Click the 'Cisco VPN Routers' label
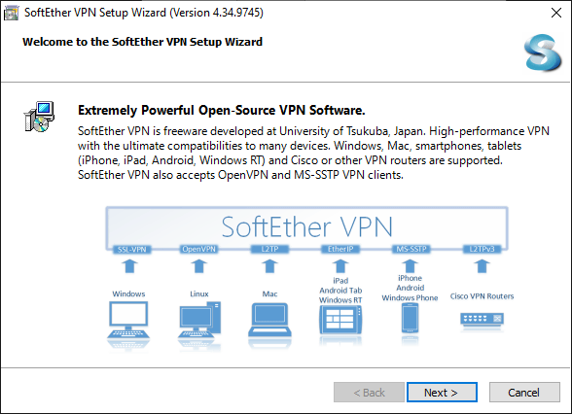Image resolution: width=572 pixels, height=414 pixels. 482,296
